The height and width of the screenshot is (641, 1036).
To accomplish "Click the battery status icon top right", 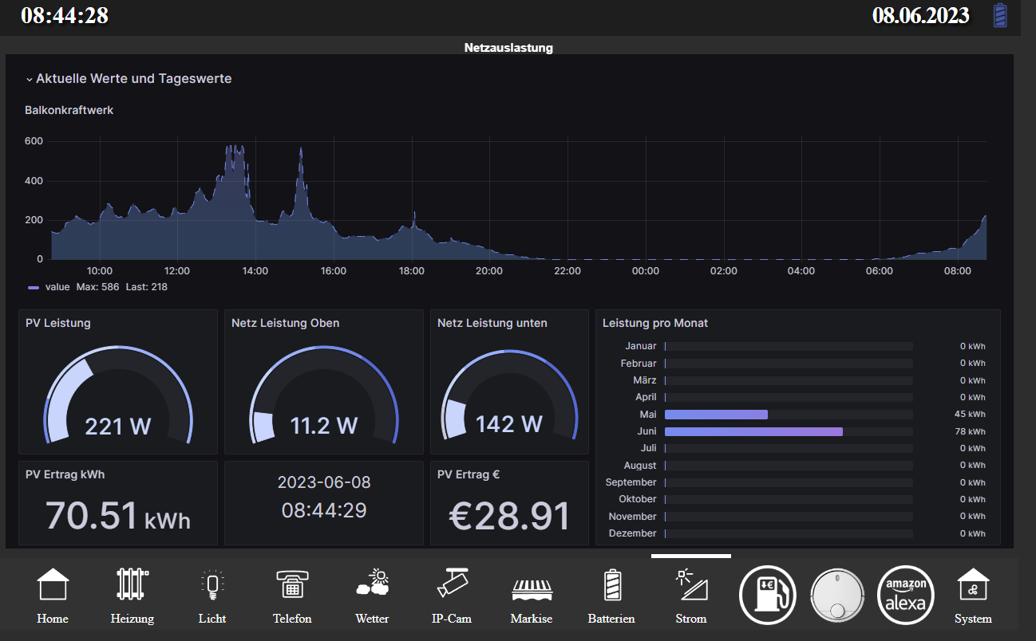I will click(1000, 15).
